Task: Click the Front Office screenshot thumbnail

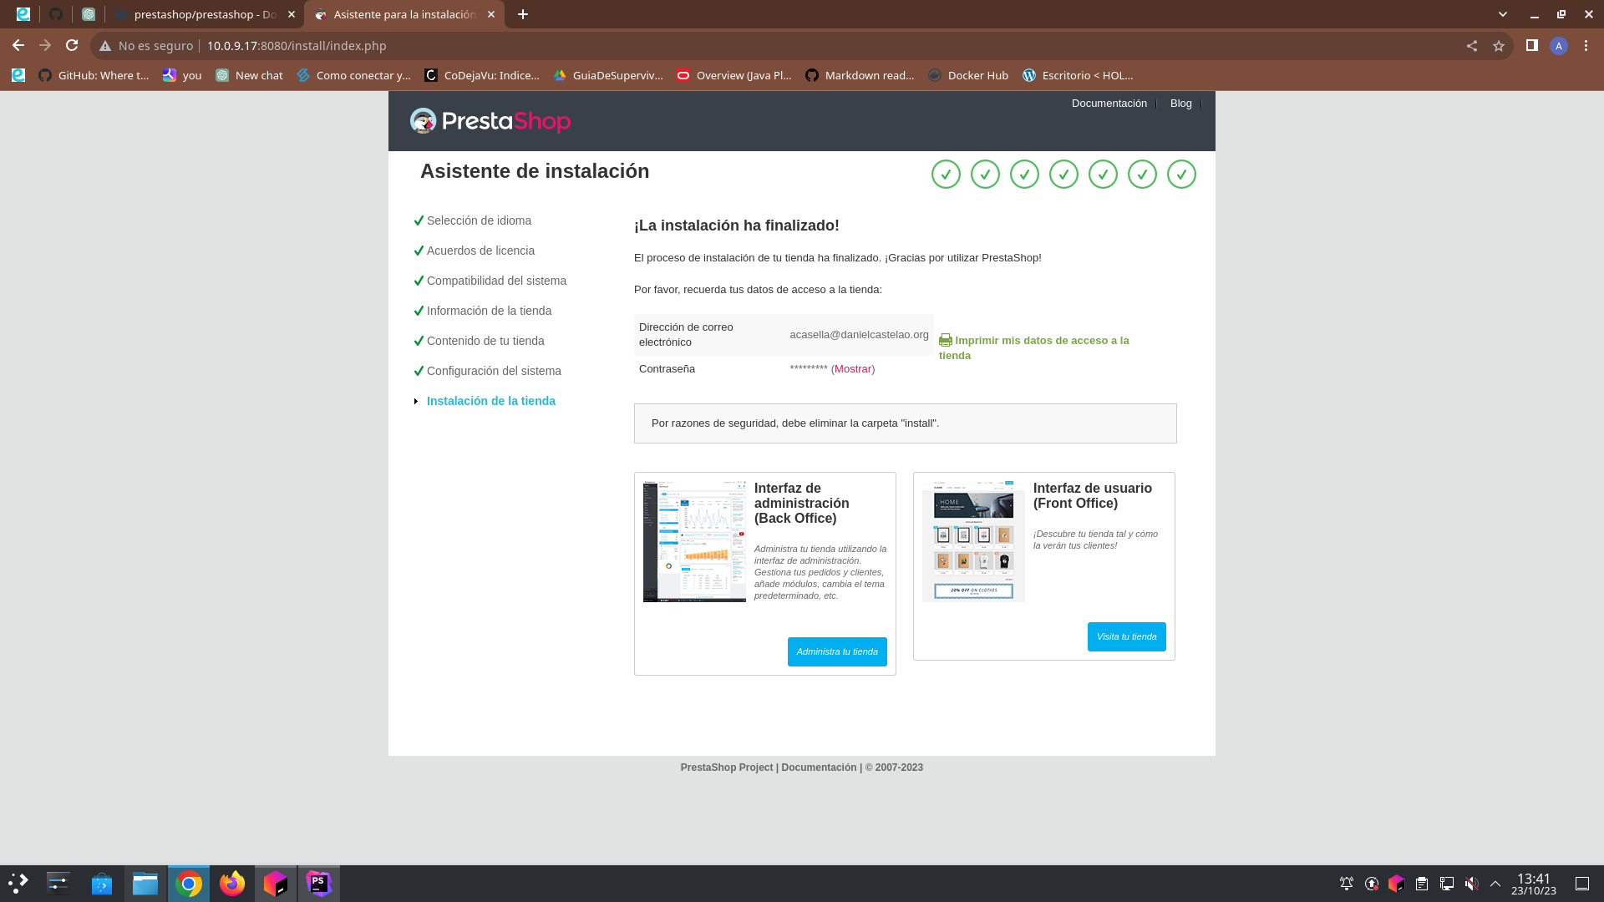Action: point(973,541)
